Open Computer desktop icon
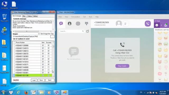Screen dimensions: 169x95 tap(4, 5)
